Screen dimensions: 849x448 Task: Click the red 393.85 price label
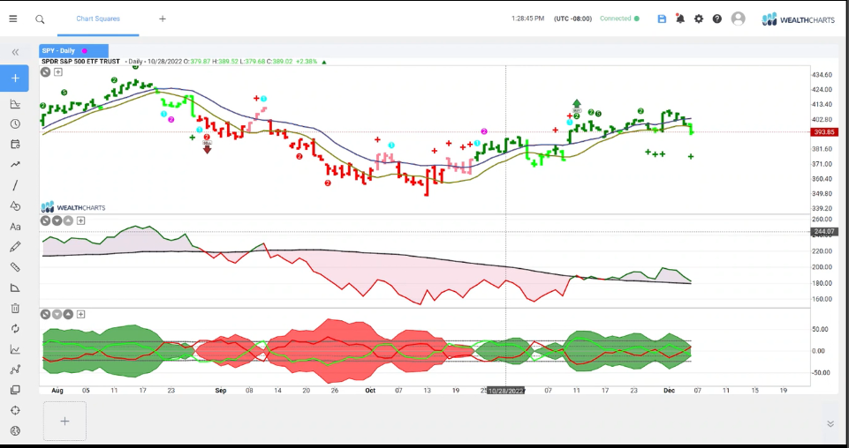tap(824, 132)
